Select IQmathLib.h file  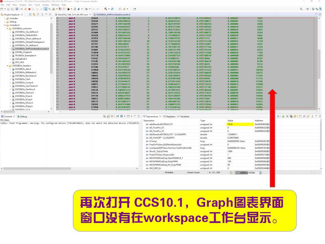point(21,59)
